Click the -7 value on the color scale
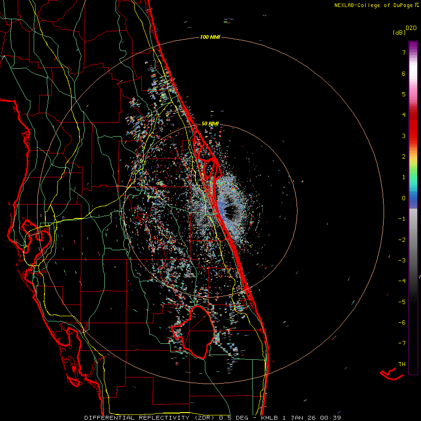The image size is (421, 421). coord(402,343)
